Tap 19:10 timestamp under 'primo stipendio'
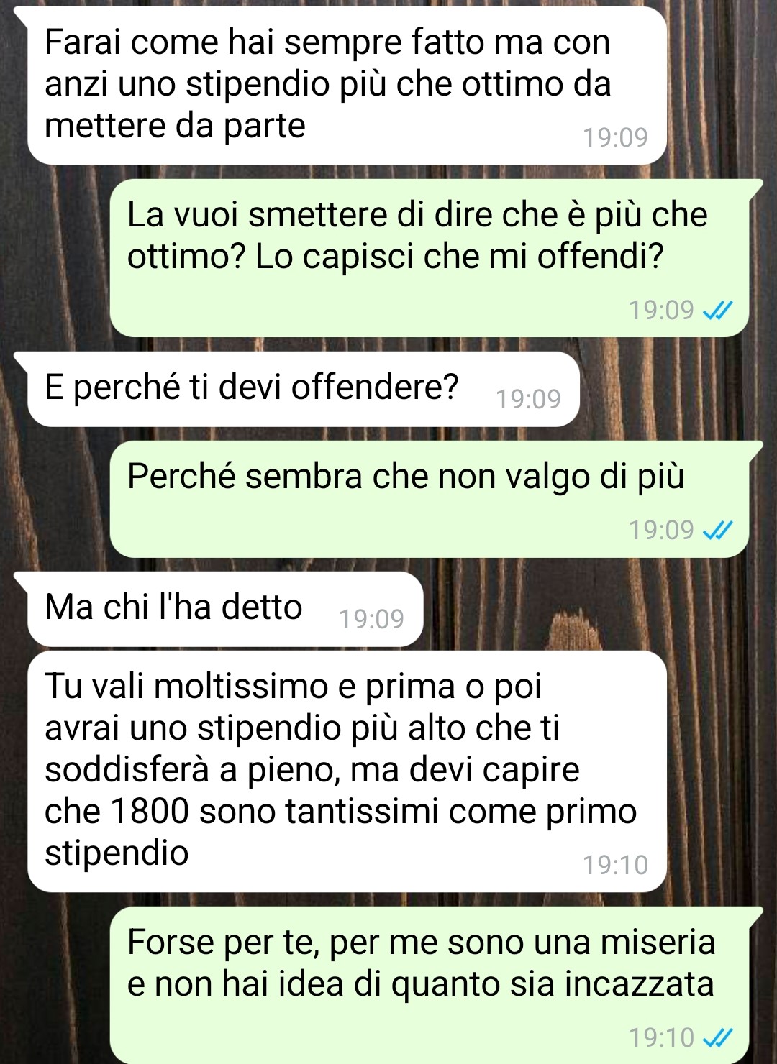Screen dimensions: 777x1064 [x=615, y=864]
